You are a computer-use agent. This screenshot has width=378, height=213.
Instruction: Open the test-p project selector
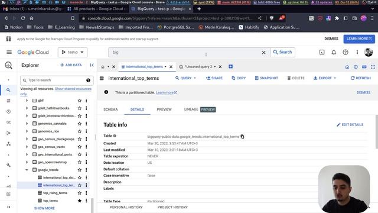click(x=73, y=52)
